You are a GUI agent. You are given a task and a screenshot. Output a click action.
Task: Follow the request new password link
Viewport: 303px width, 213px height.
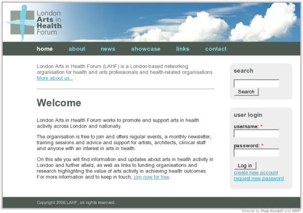pyautogui.click(x=259, y=178)
